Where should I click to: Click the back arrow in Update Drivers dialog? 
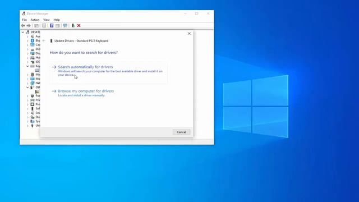pyautogui.click(x=44, y=41)
